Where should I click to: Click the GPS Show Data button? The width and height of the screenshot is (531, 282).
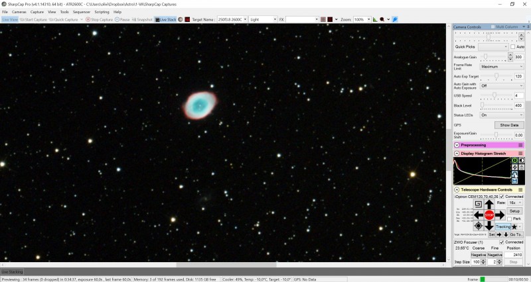click(509, 125)
